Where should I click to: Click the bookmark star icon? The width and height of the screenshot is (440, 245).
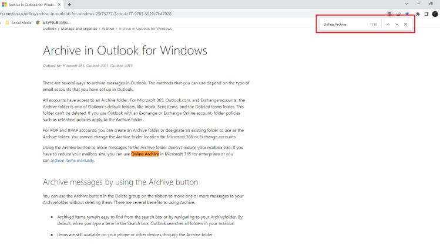pyautogui.click(x=408, y=13)
